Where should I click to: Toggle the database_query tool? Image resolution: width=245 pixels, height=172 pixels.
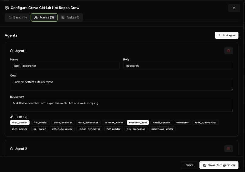click(x=62, y=129)
